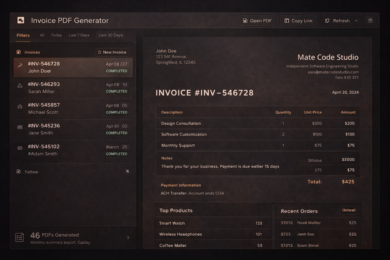Click the lock icon on New Invoice button
This screenshot has height=260, width=390.
click(99, 52)
